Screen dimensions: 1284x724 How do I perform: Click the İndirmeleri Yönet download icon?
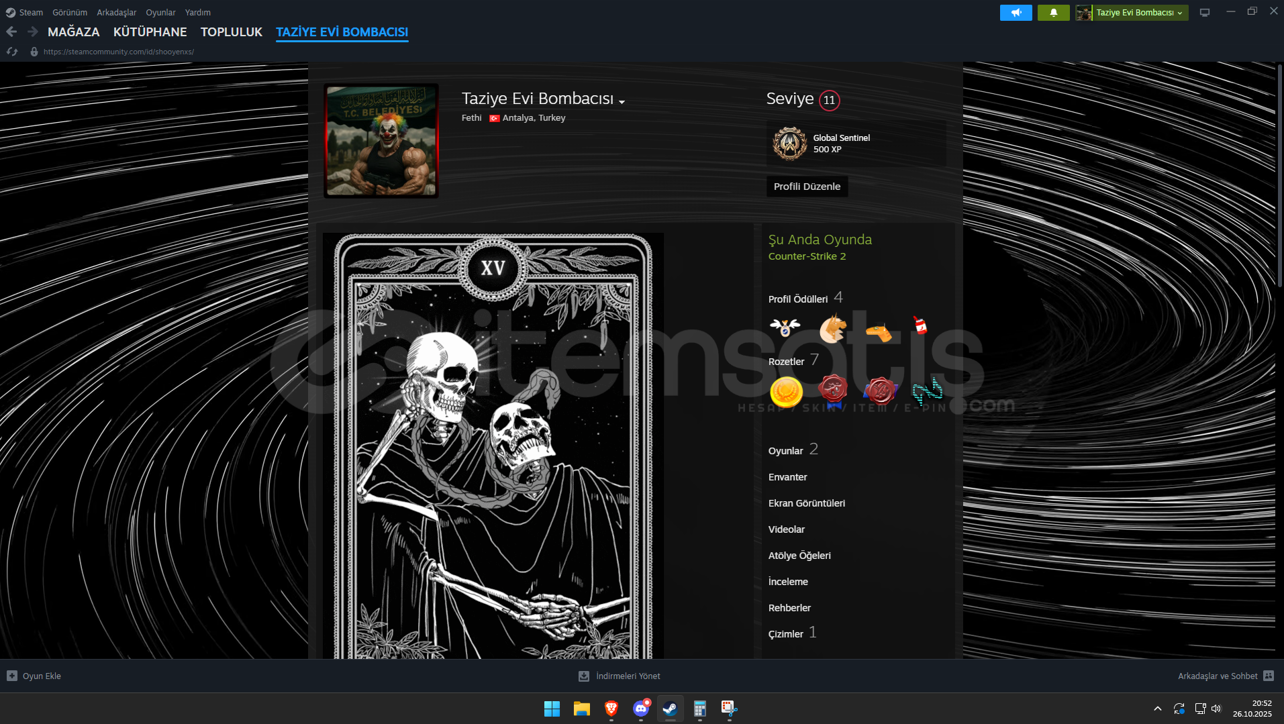coord(584,676)
